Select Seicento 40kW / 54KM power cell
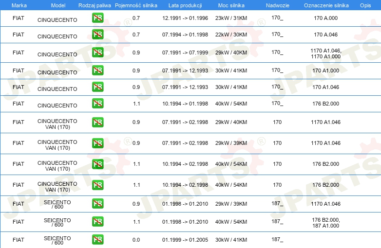 (231, 222)
